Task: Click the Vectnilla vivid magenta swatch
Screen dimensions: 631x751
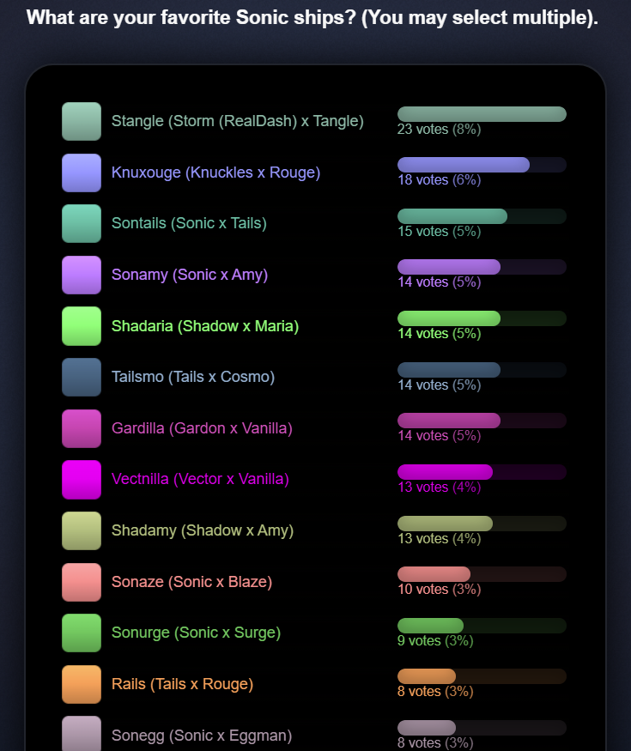Action: point(82,480)
